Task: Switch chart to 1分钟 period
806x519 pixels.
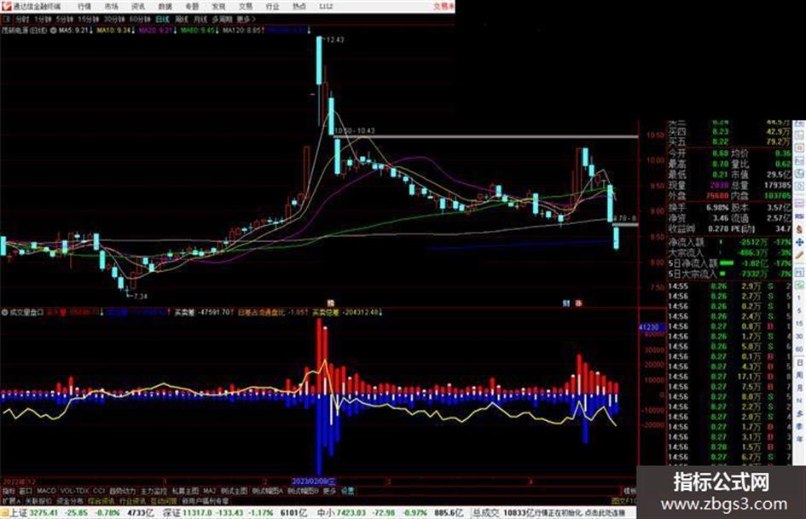Action: click(42, 19)
